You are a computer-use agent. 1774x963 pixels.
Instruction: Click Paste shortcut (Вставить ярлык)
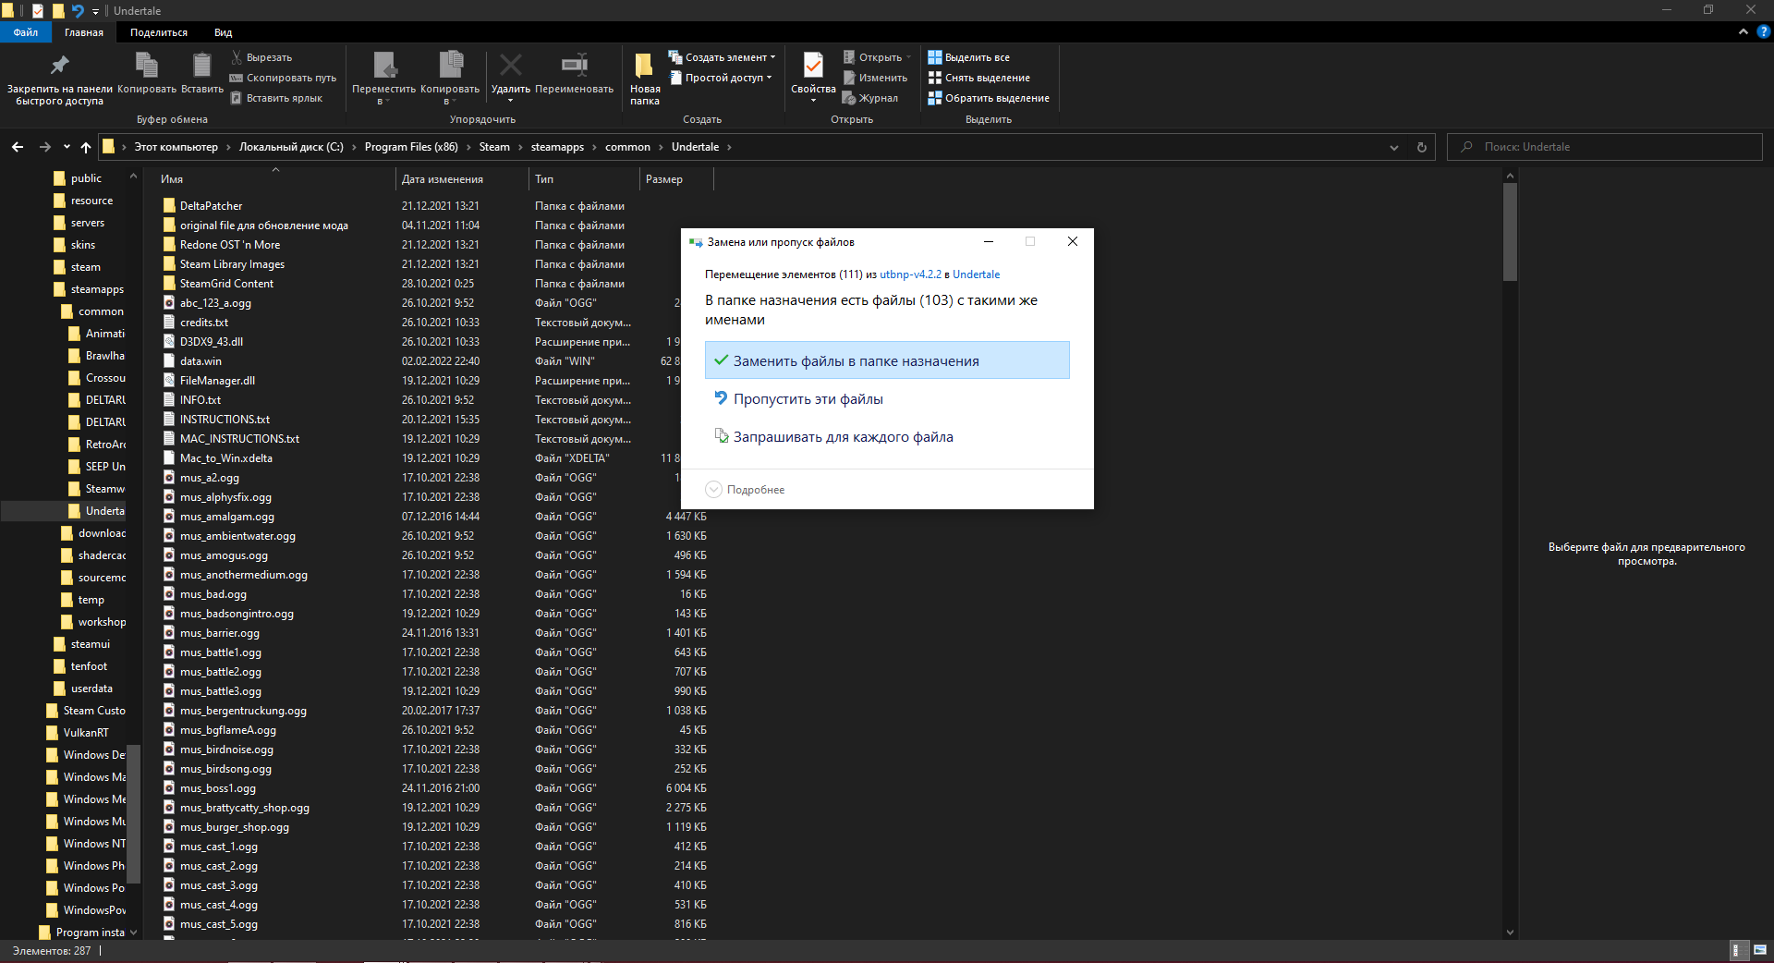(x=276, y=98)
